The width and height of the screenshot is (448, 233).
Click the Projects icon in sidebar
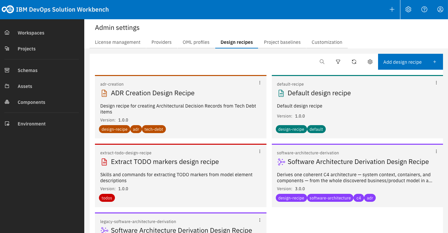7,48
